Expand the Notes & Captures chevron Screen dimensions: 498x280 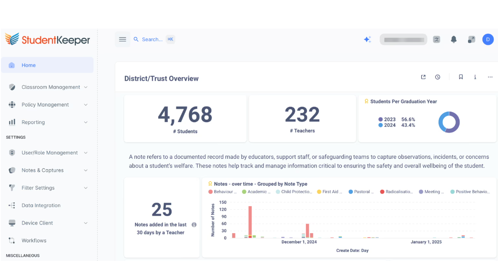coord(86,170)
